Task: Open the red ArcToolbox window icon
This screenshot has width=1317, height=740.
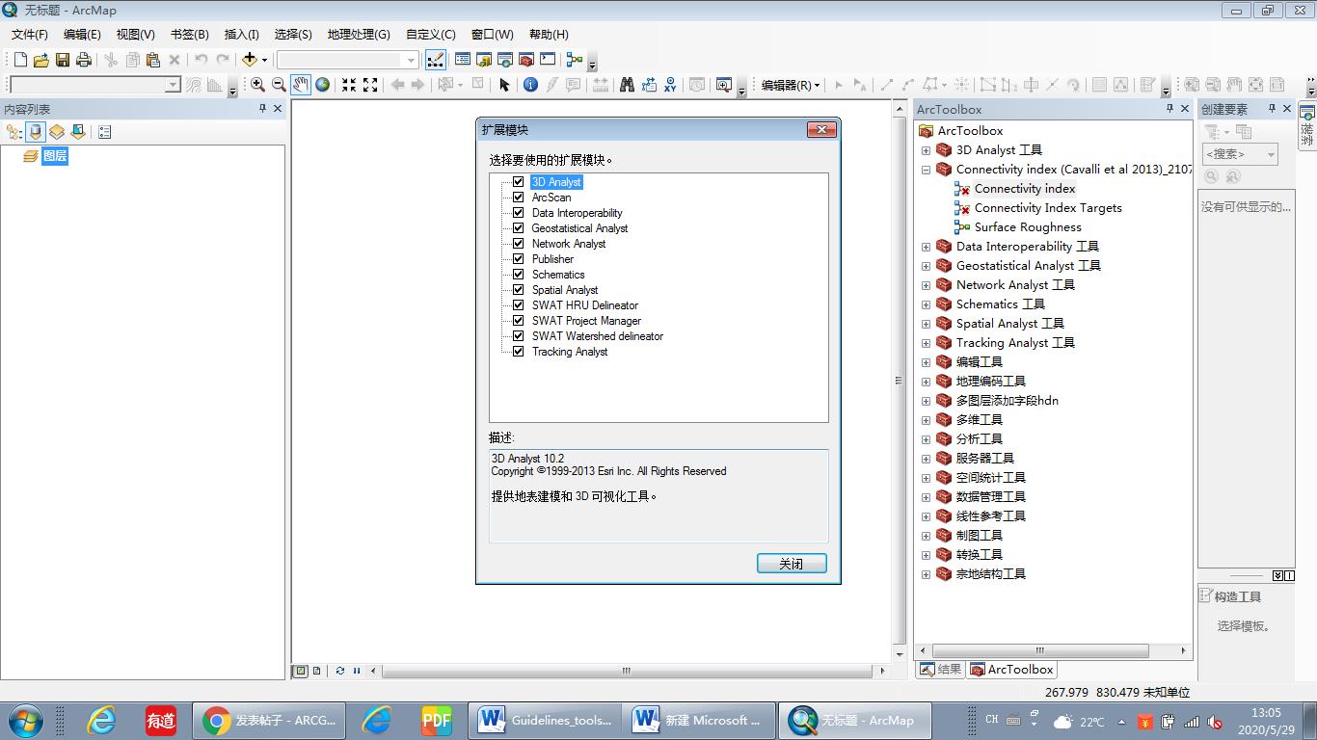Action: 526,60
